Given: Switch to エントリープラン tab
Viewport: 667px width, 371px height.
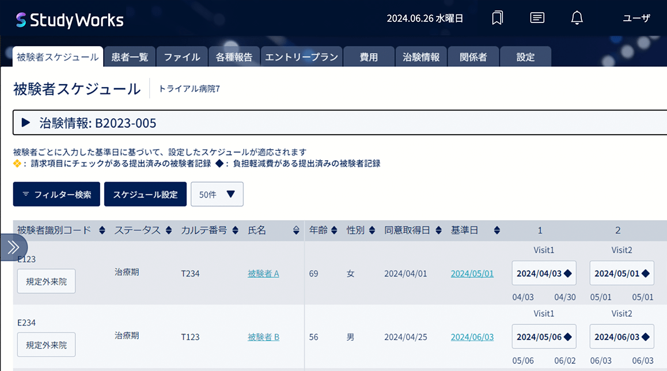Looking at the screenshot, I should click(x=302, y=57).
